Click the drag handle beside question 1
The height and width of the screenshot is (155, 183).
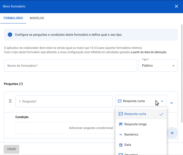tap(10, 101)
